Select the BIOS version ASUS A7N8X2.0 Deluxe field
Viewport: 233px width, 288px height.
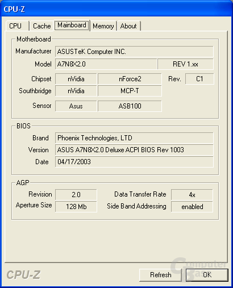[x=134, y=150]
